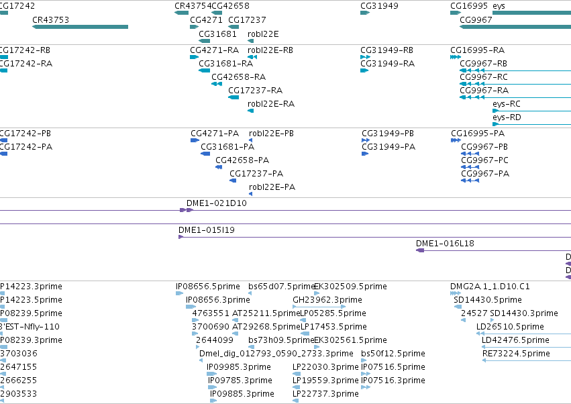Select protein CG31681-PA
This screenshot has width=571, height=404.
click(227, 147)
